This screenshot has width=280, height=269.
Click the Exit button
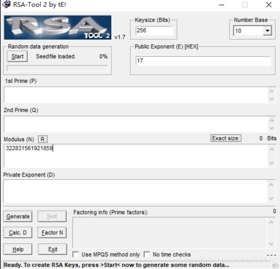pos(53,249)
